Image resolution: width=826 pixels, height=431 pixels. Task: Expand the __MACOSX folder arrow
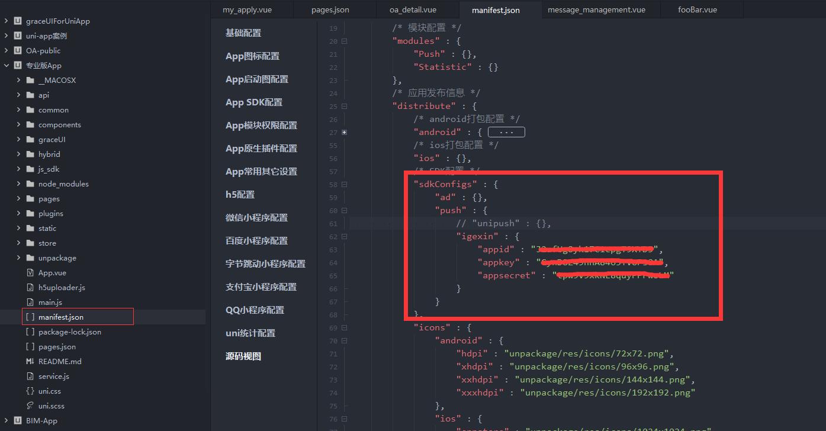tap(19, 80)
